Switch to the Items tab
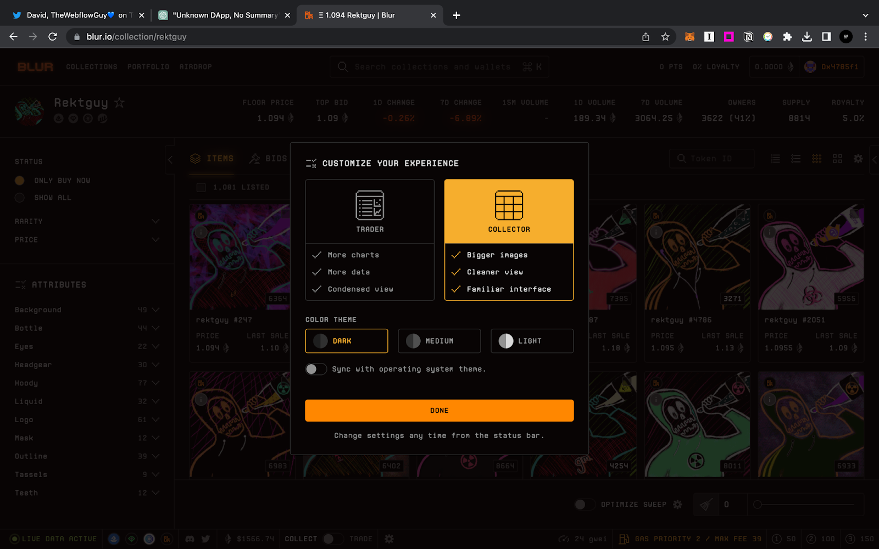This screenshot has height=549, width=879. pyautogui.click(x=212, y=159)
